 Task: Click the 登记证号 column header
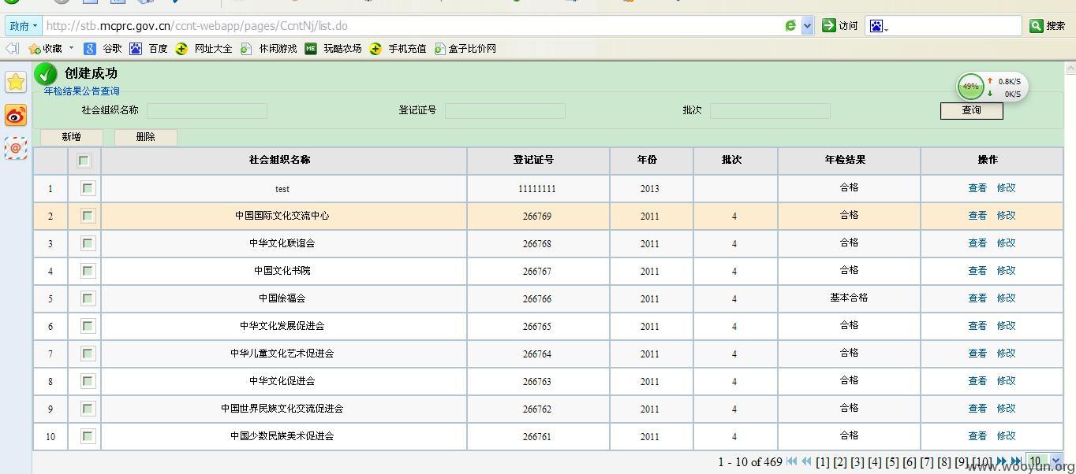[x=537, y=160]
